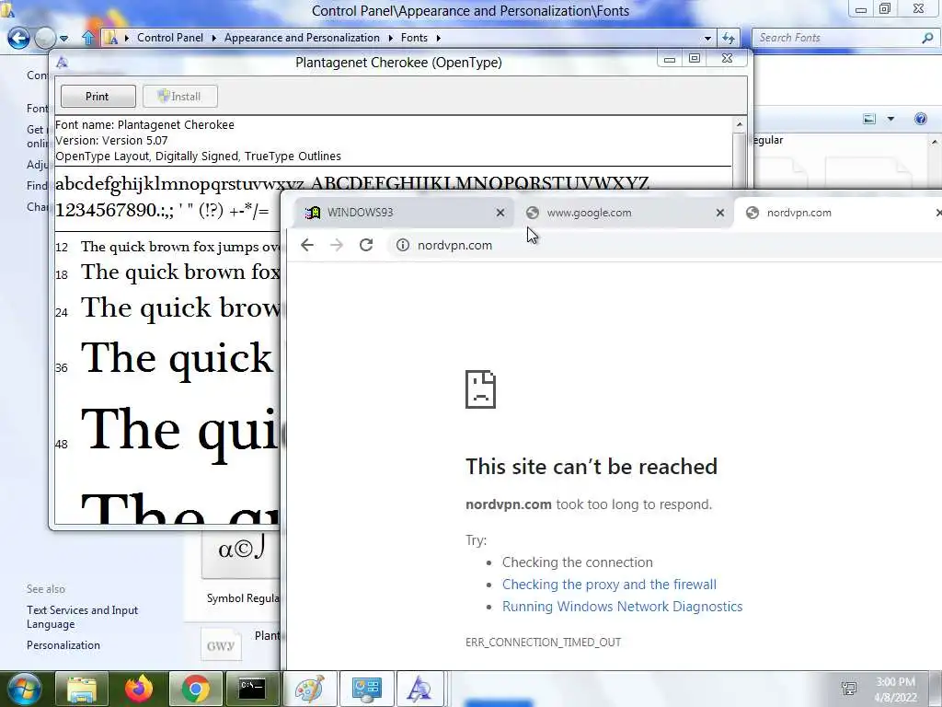
Task: Open the view options dropdown arrow
Action: 890,119
